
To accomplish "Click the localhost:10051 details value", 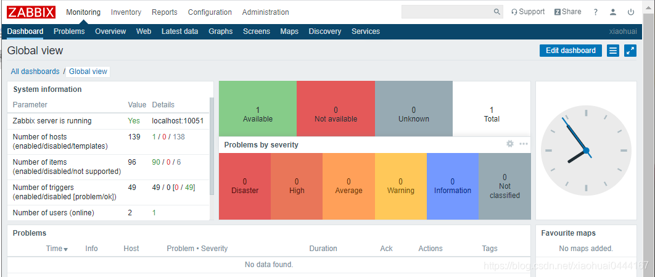I will [x=178, y=121].
